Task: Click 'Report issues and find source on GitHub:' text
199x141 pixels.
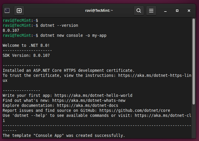Action: (x=50, y=110)
